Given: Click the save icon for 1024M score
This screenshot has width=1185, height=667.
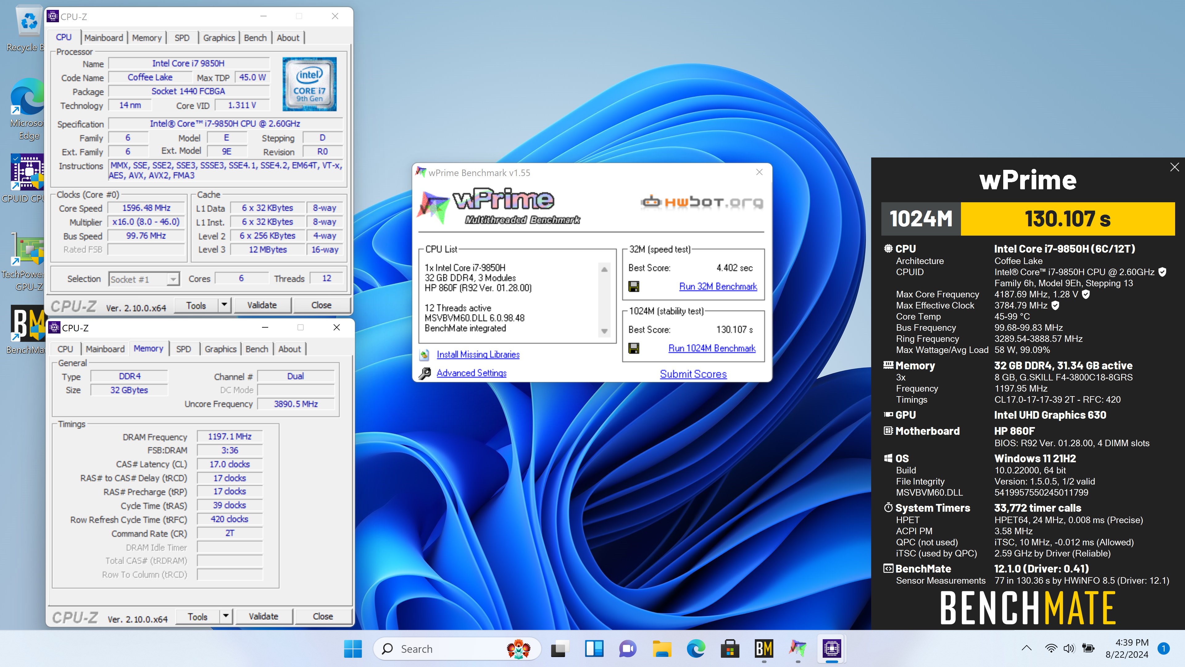Looking at the screenshot, I should click(634, 348).
